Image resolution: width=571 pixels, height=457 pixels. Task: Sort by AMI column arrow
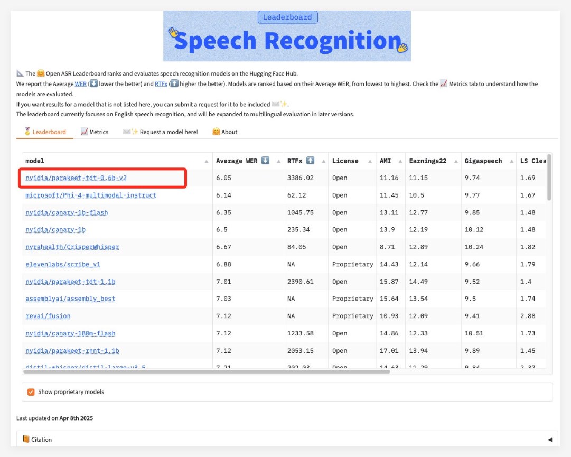(x=400, y=161)
